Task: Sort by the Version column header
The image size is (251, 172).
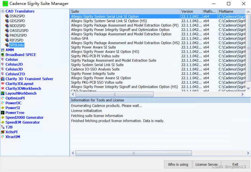Action: 191,12
